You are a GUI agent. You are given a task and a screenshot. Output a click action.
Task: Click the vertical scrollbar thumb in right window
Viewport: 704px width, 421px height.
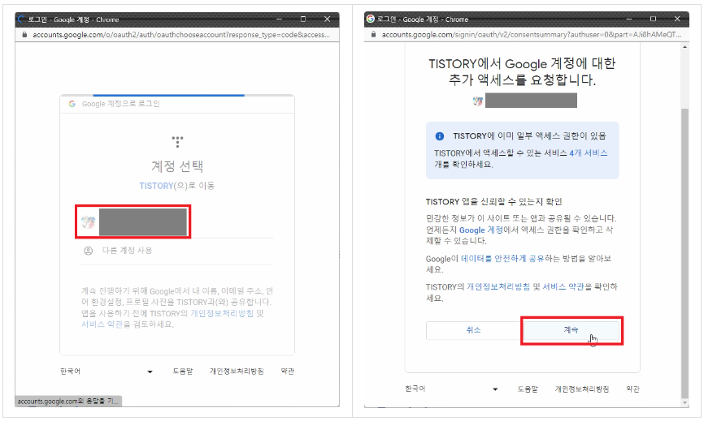coord(684,253)
